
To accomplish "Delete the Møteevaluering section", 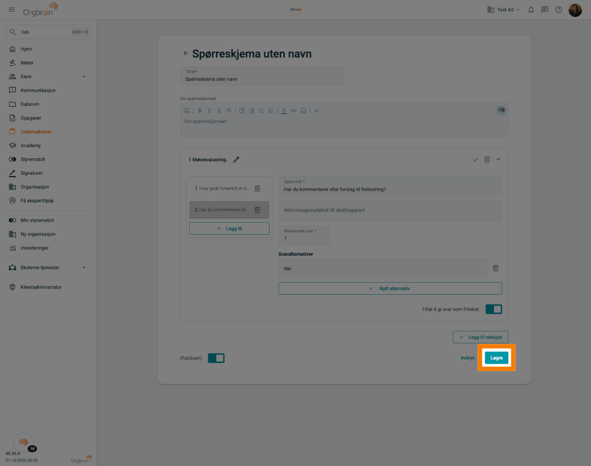I will point(487,160).
